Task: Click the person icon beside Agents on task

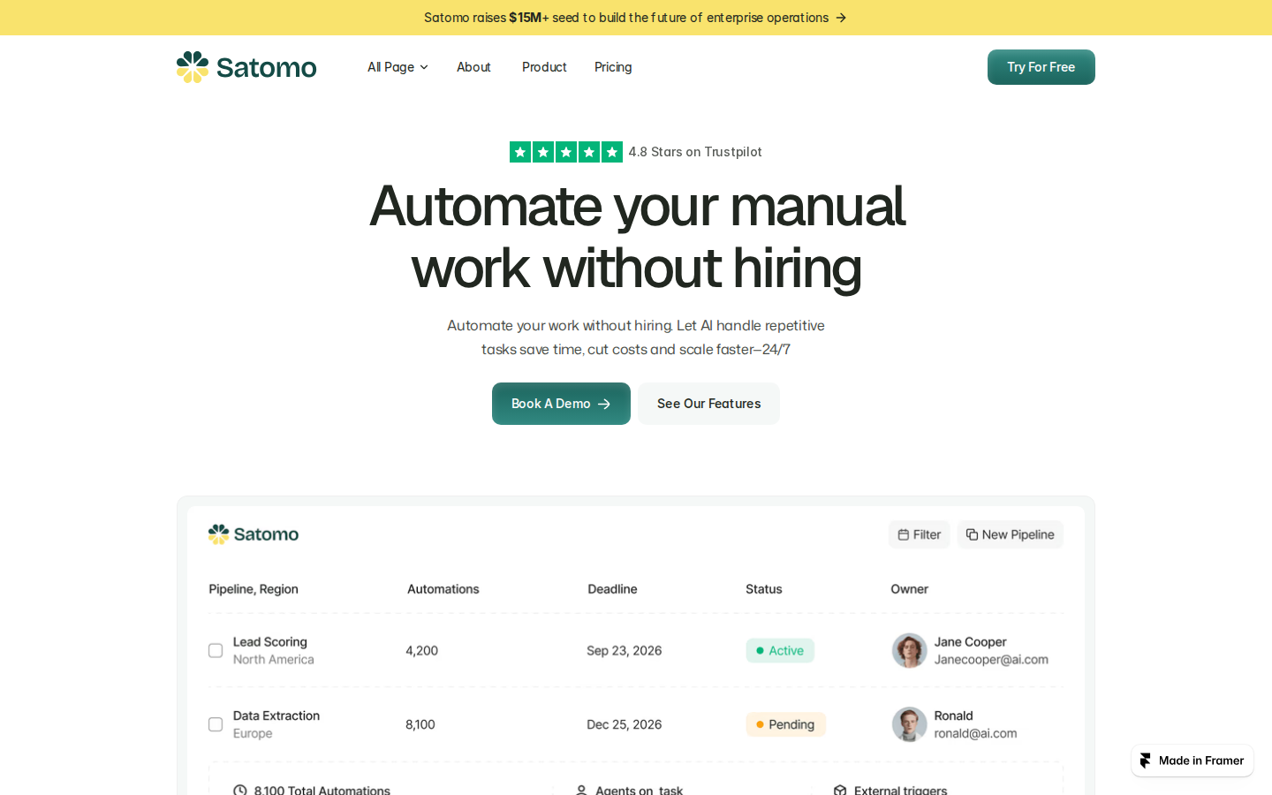Action: 581,790
